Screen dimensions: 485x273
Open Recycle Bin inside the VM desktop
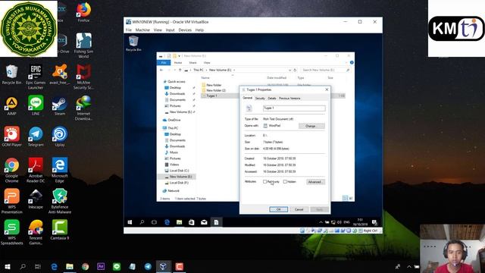coord(133,43)
